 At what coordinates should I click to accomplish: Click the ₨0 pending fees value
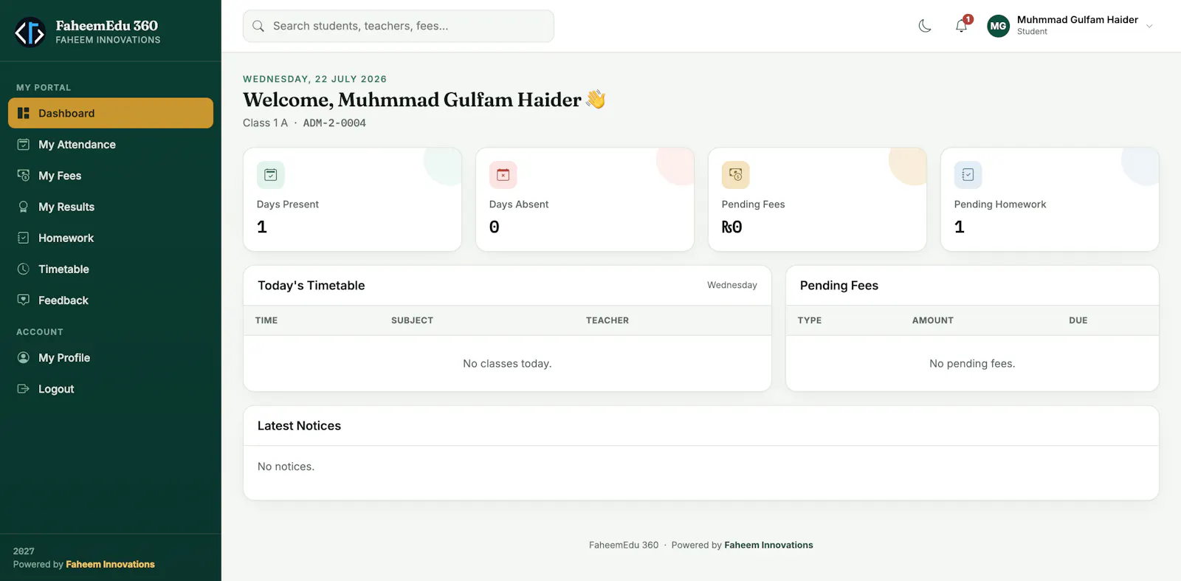click(731, 227)
